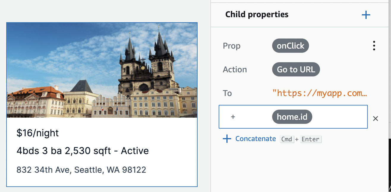Edit the https://myapp.com URL value
The image size is (391, 192).
click(x=320, y=93)
